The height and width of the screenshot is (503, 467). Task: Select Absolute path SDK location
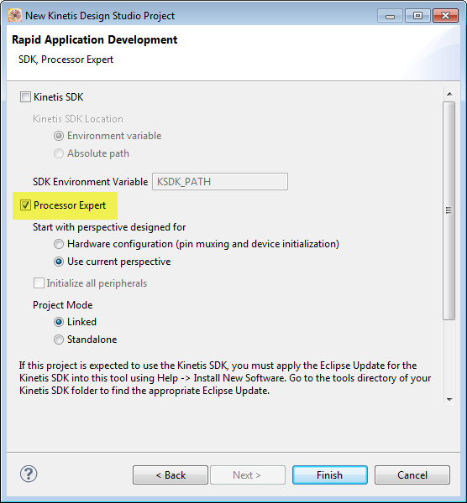59,153
